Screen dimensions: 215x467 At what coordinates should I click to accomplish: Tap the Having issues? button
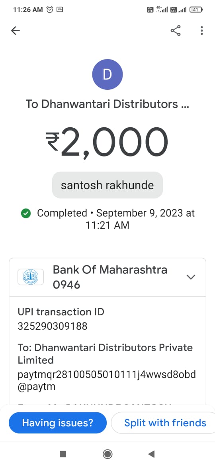click(x=58, y=423)
